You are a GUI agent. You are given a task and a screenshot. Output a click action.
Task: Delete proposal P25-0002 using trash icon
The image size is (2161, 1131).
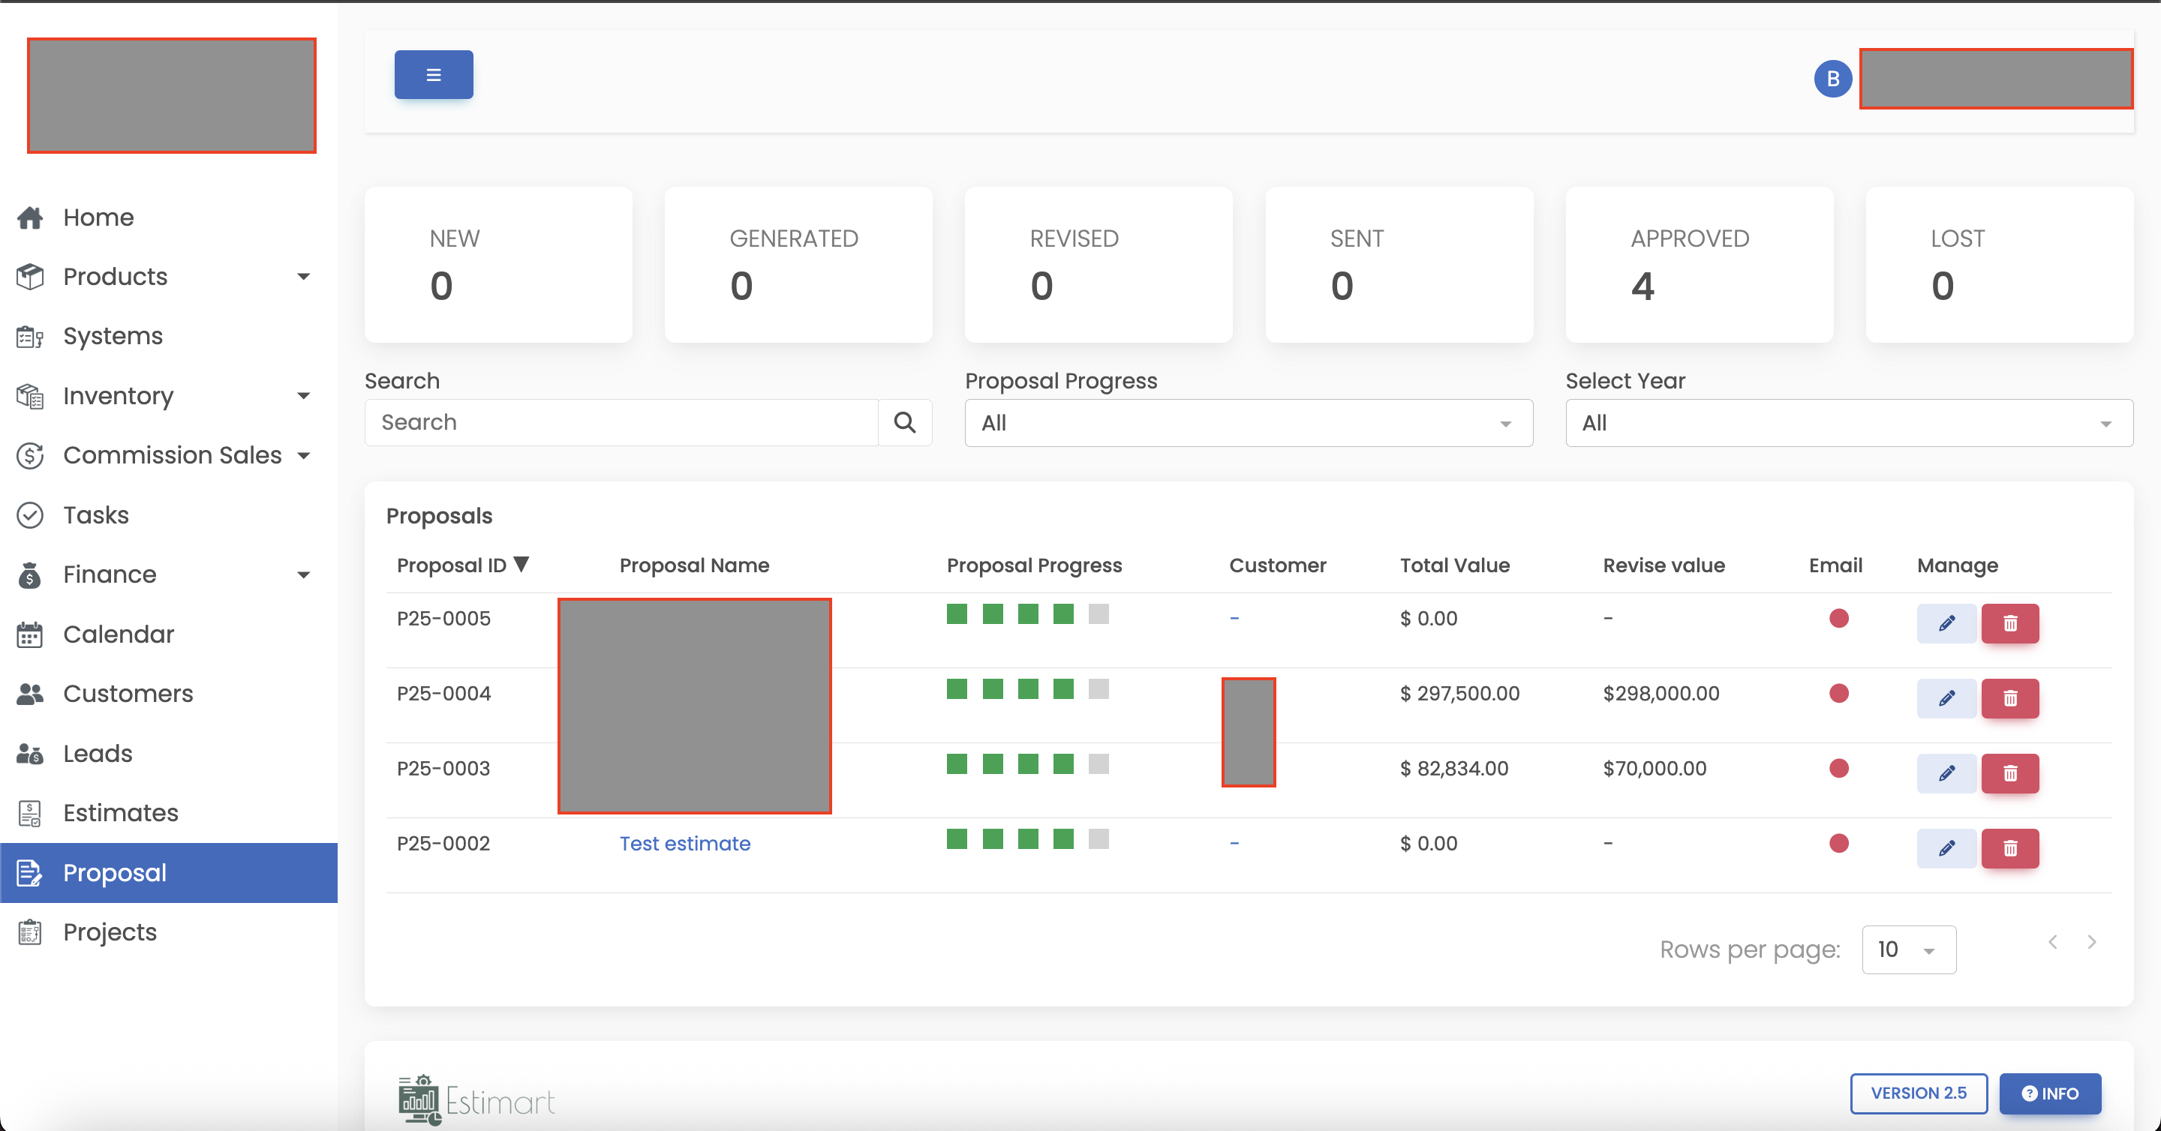point(2010,848)
